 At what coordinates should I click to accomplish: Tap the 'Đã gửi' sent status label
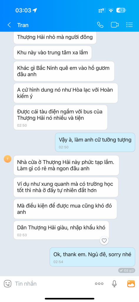127,270
